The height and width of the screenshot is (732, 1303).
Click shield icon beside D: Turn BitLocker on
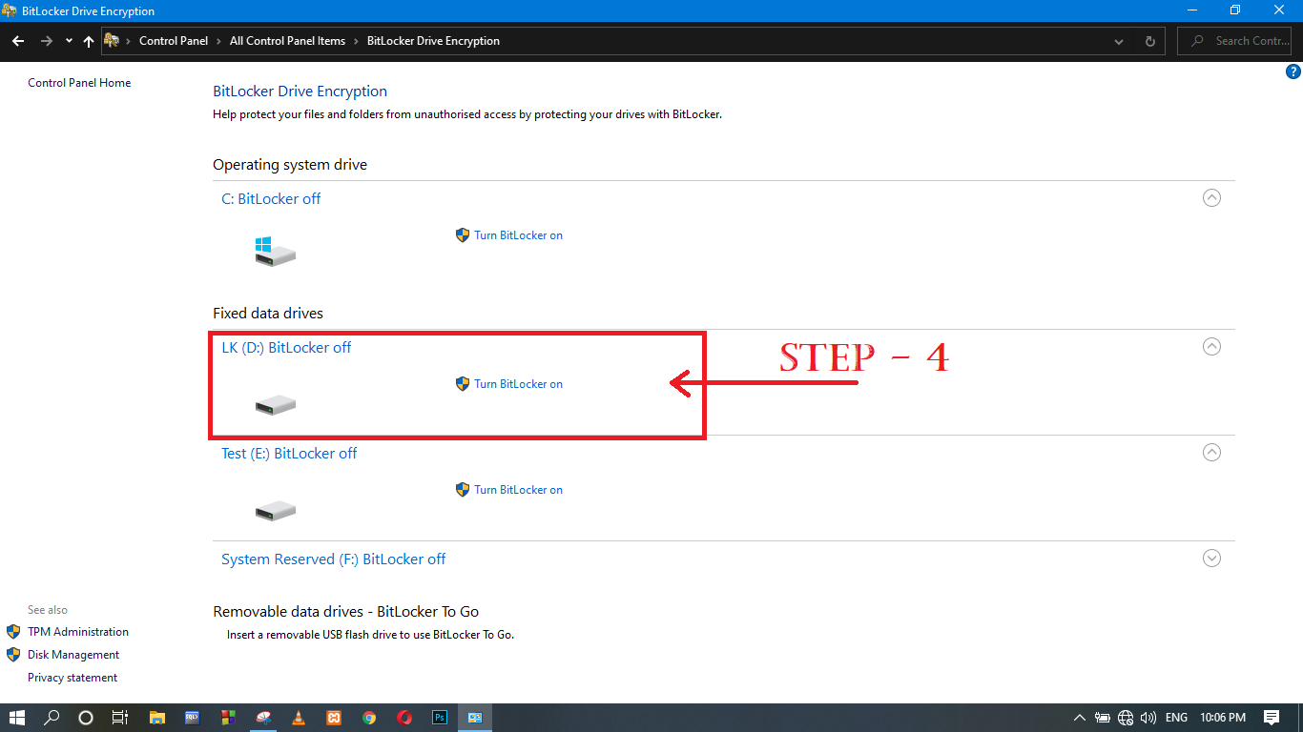(x=463, y=384)
